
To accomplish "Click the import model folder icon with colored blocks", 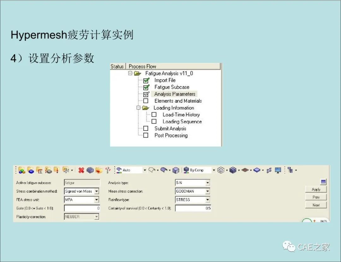I will [22, 170].
